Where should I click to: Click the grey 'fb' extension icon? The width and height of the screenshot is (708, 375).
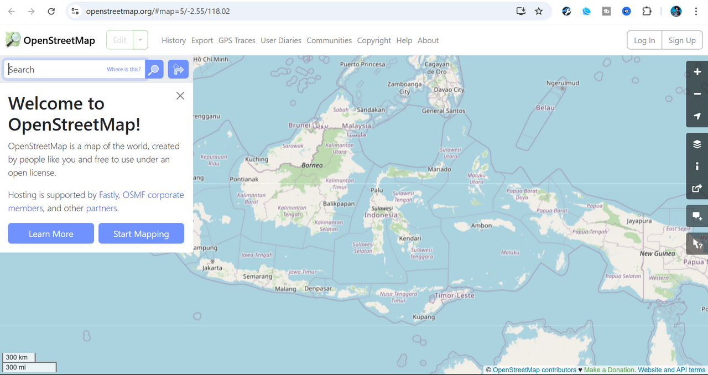(607, 11)
